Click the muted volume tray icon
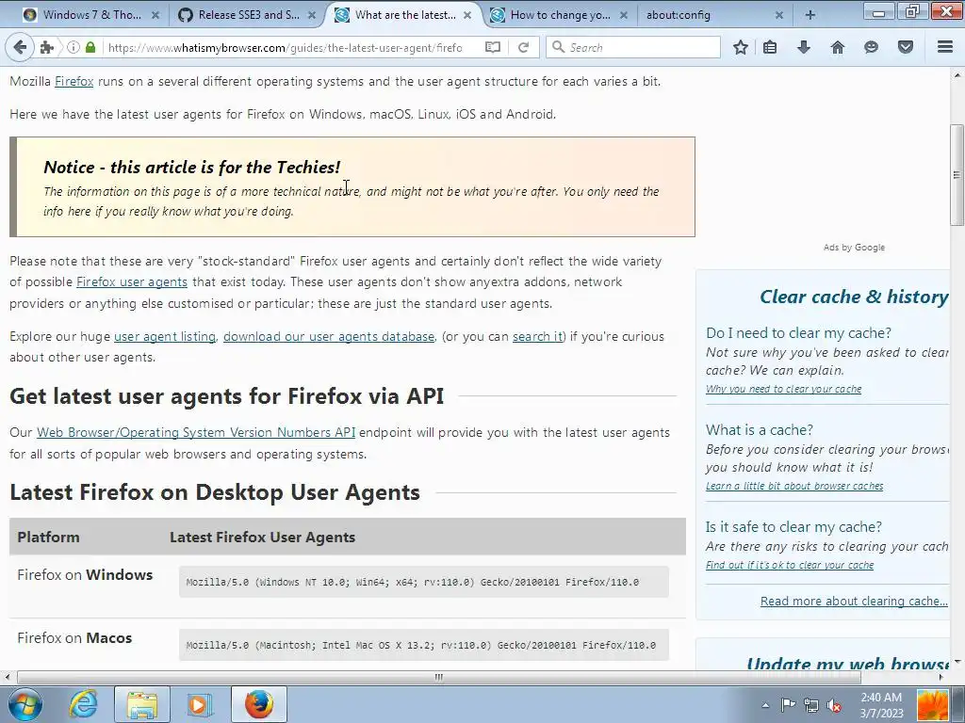 coord(835,705)
